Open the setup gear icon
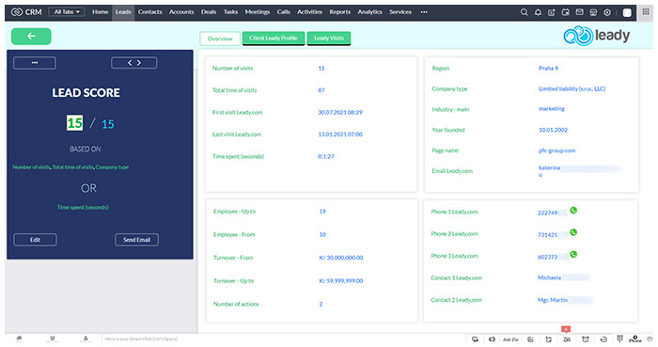The width and height of the screenshot is (658, 347). 607,12
